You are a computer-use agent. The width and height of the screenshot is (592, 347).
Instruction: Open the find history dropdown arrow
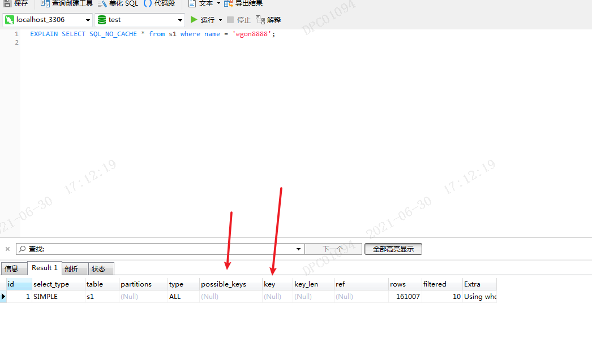(298, 249)
